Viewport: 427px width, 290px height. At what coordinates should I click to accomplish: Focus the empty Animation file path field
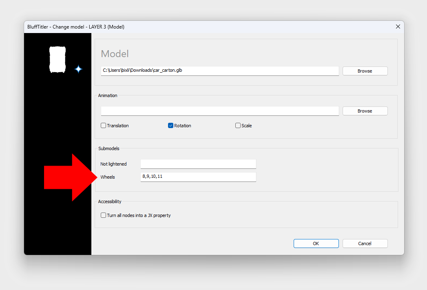(219, 111)
